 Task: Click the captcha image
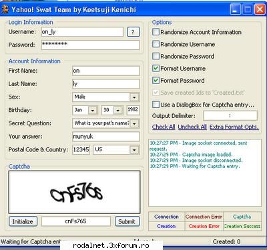pyautogui.click(x=74, y=192)
